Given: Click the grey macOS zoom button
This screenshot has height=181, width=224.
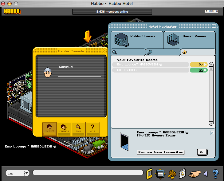Looking at the screenshot, I should pyautogui.click(x=16, y=4).
